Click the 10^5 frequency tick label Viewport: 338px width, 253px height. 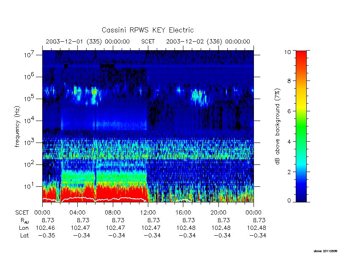[x=30, y=98]
